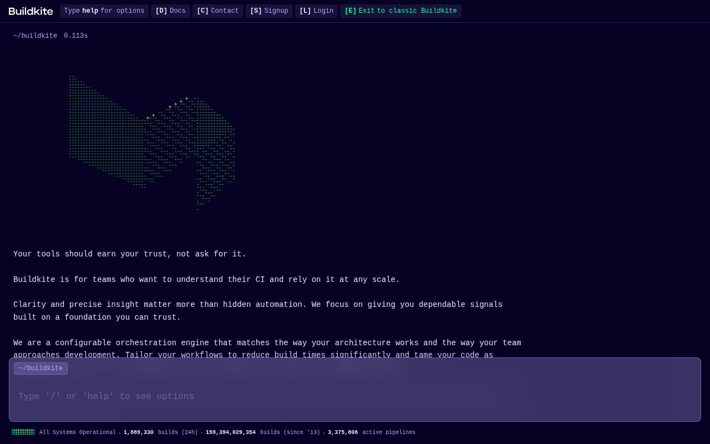This screenshot has height=444, width=710.
Task: Click the Signup header item
Action: pos(276,11)
